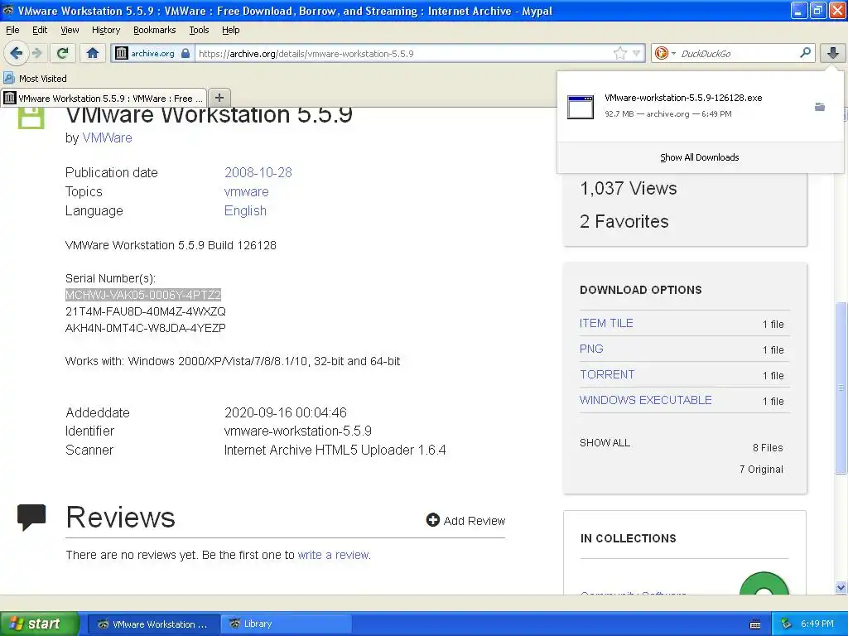The image size is (848, 636).
Task: Download the WINDOWS EXECUTABLE option
Action: click(x=645, y=400)
